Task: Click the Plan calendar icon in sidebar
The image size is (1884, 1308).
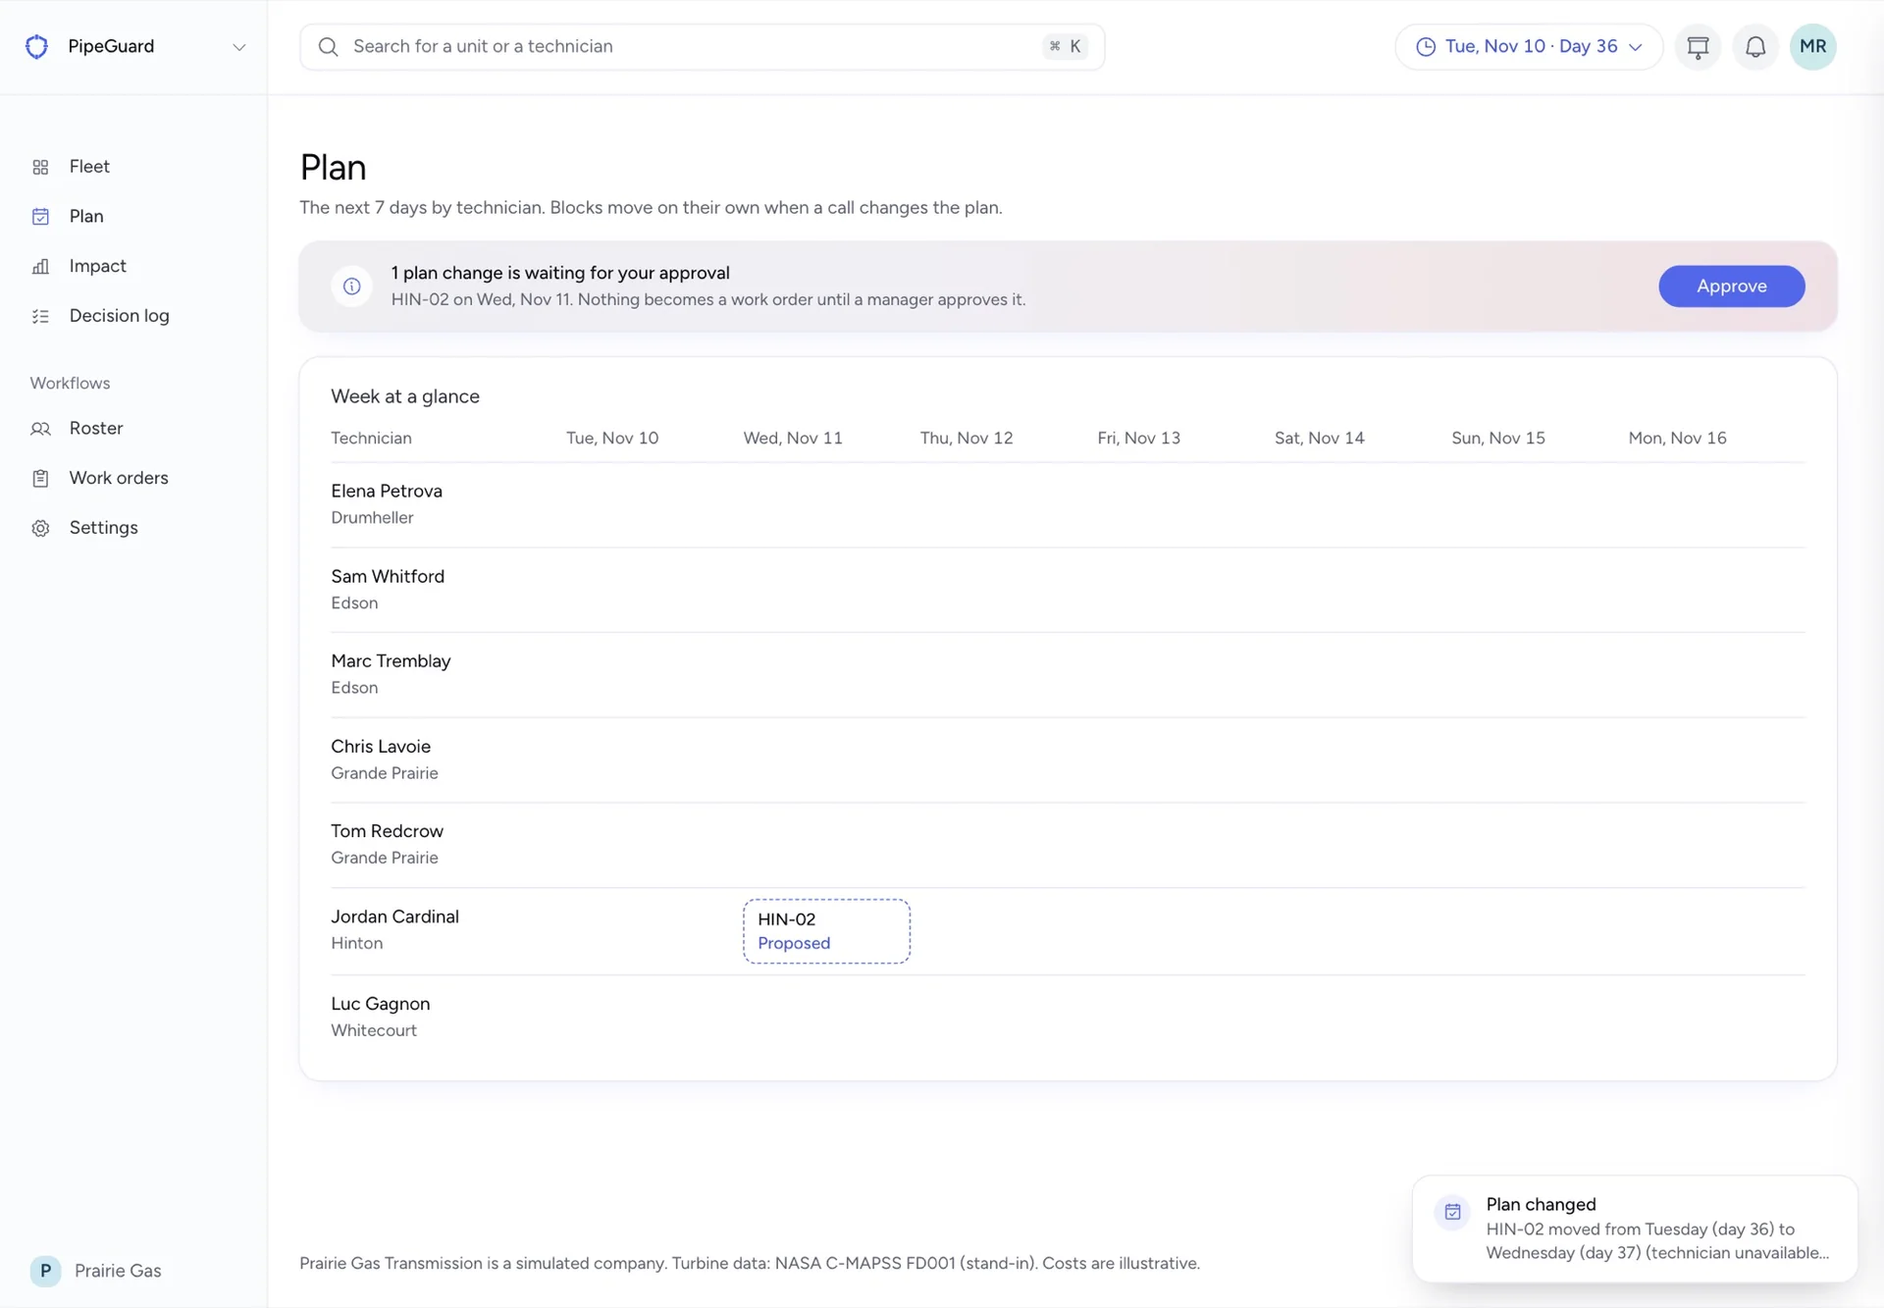Action: click(40, 216)
